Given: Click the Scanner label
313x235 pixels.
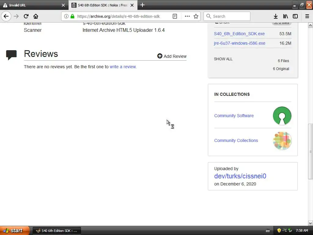Looking at the screenshot, I should [x=32, y=30].
